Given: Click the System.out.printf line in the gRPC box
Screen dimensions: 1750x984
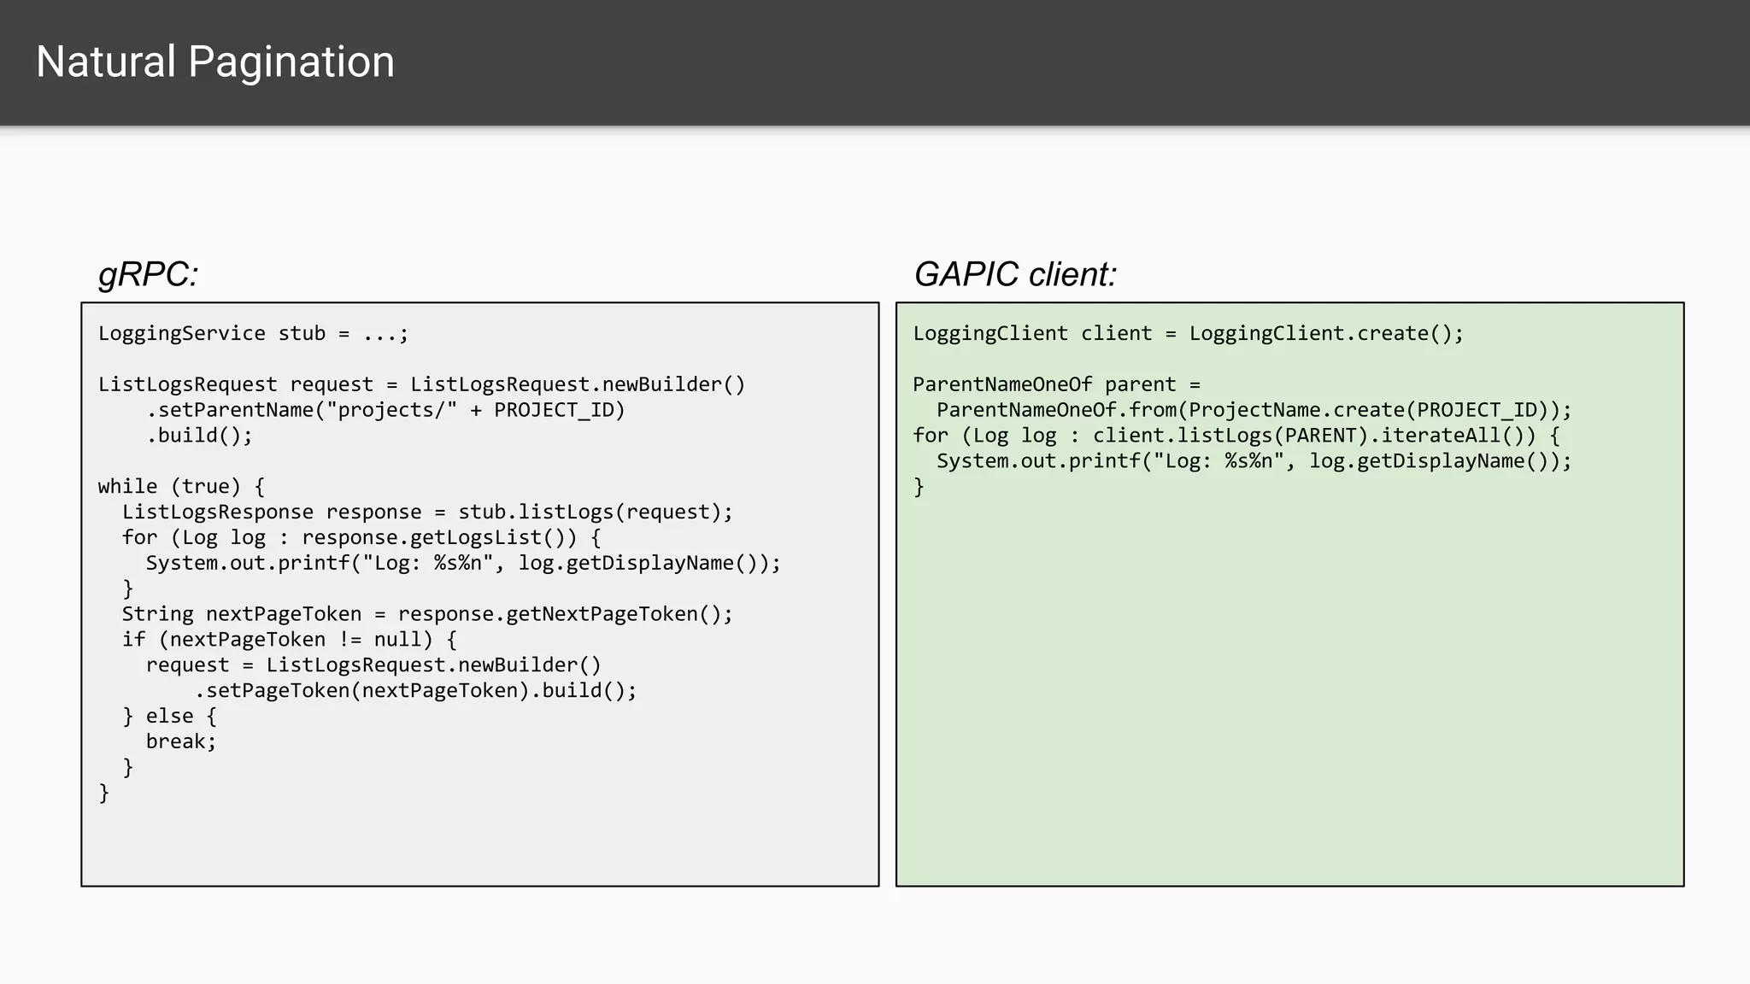Looking at the screenshot, I should (463, 564).
